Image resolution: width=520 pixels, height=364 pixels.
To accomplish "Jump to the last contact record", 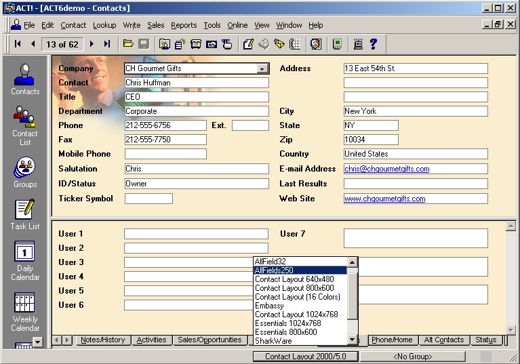I will [x=107, y=44].
